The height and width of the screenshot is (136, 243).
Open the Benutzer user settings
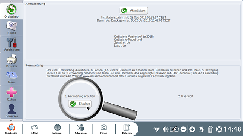pos(12,111)
